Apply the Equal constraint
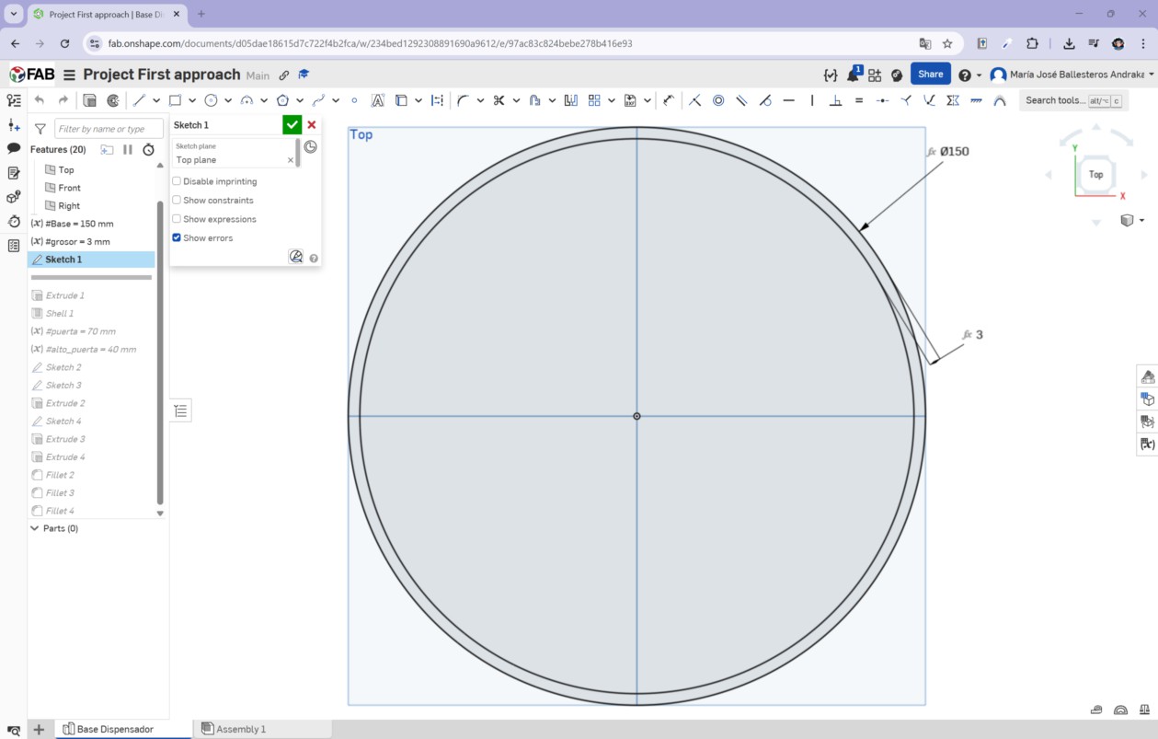1158x739 pixels. click(859, 100)
